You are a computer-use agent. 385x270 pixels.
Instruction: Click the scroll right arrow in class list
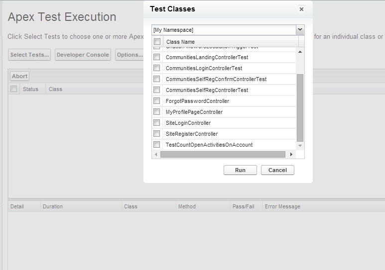click(291, 154)
